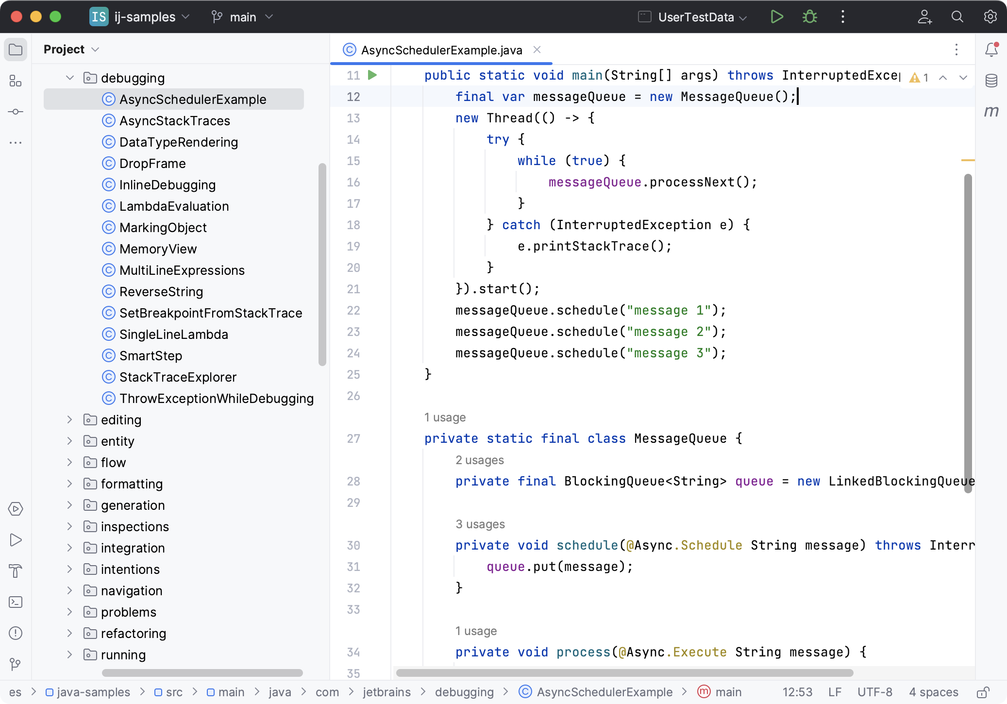Select the Run Configuration dropdown UserTestData

tap(693, 17)
